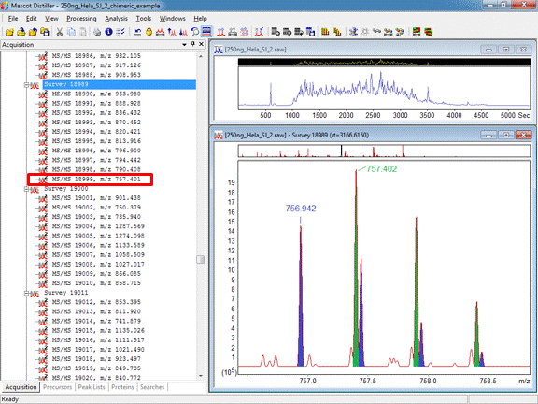Open the Processing menu
Image resolution: width=538 pixels, height=404 pixels.
pos(81,19)
